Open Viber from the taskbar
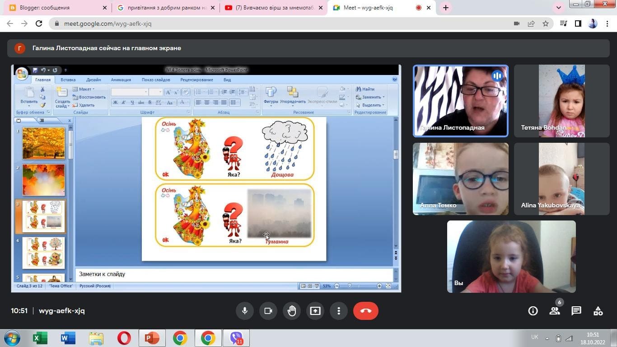Image resolution: width=617 pixels, height=347 pixels. coord(237,338)
